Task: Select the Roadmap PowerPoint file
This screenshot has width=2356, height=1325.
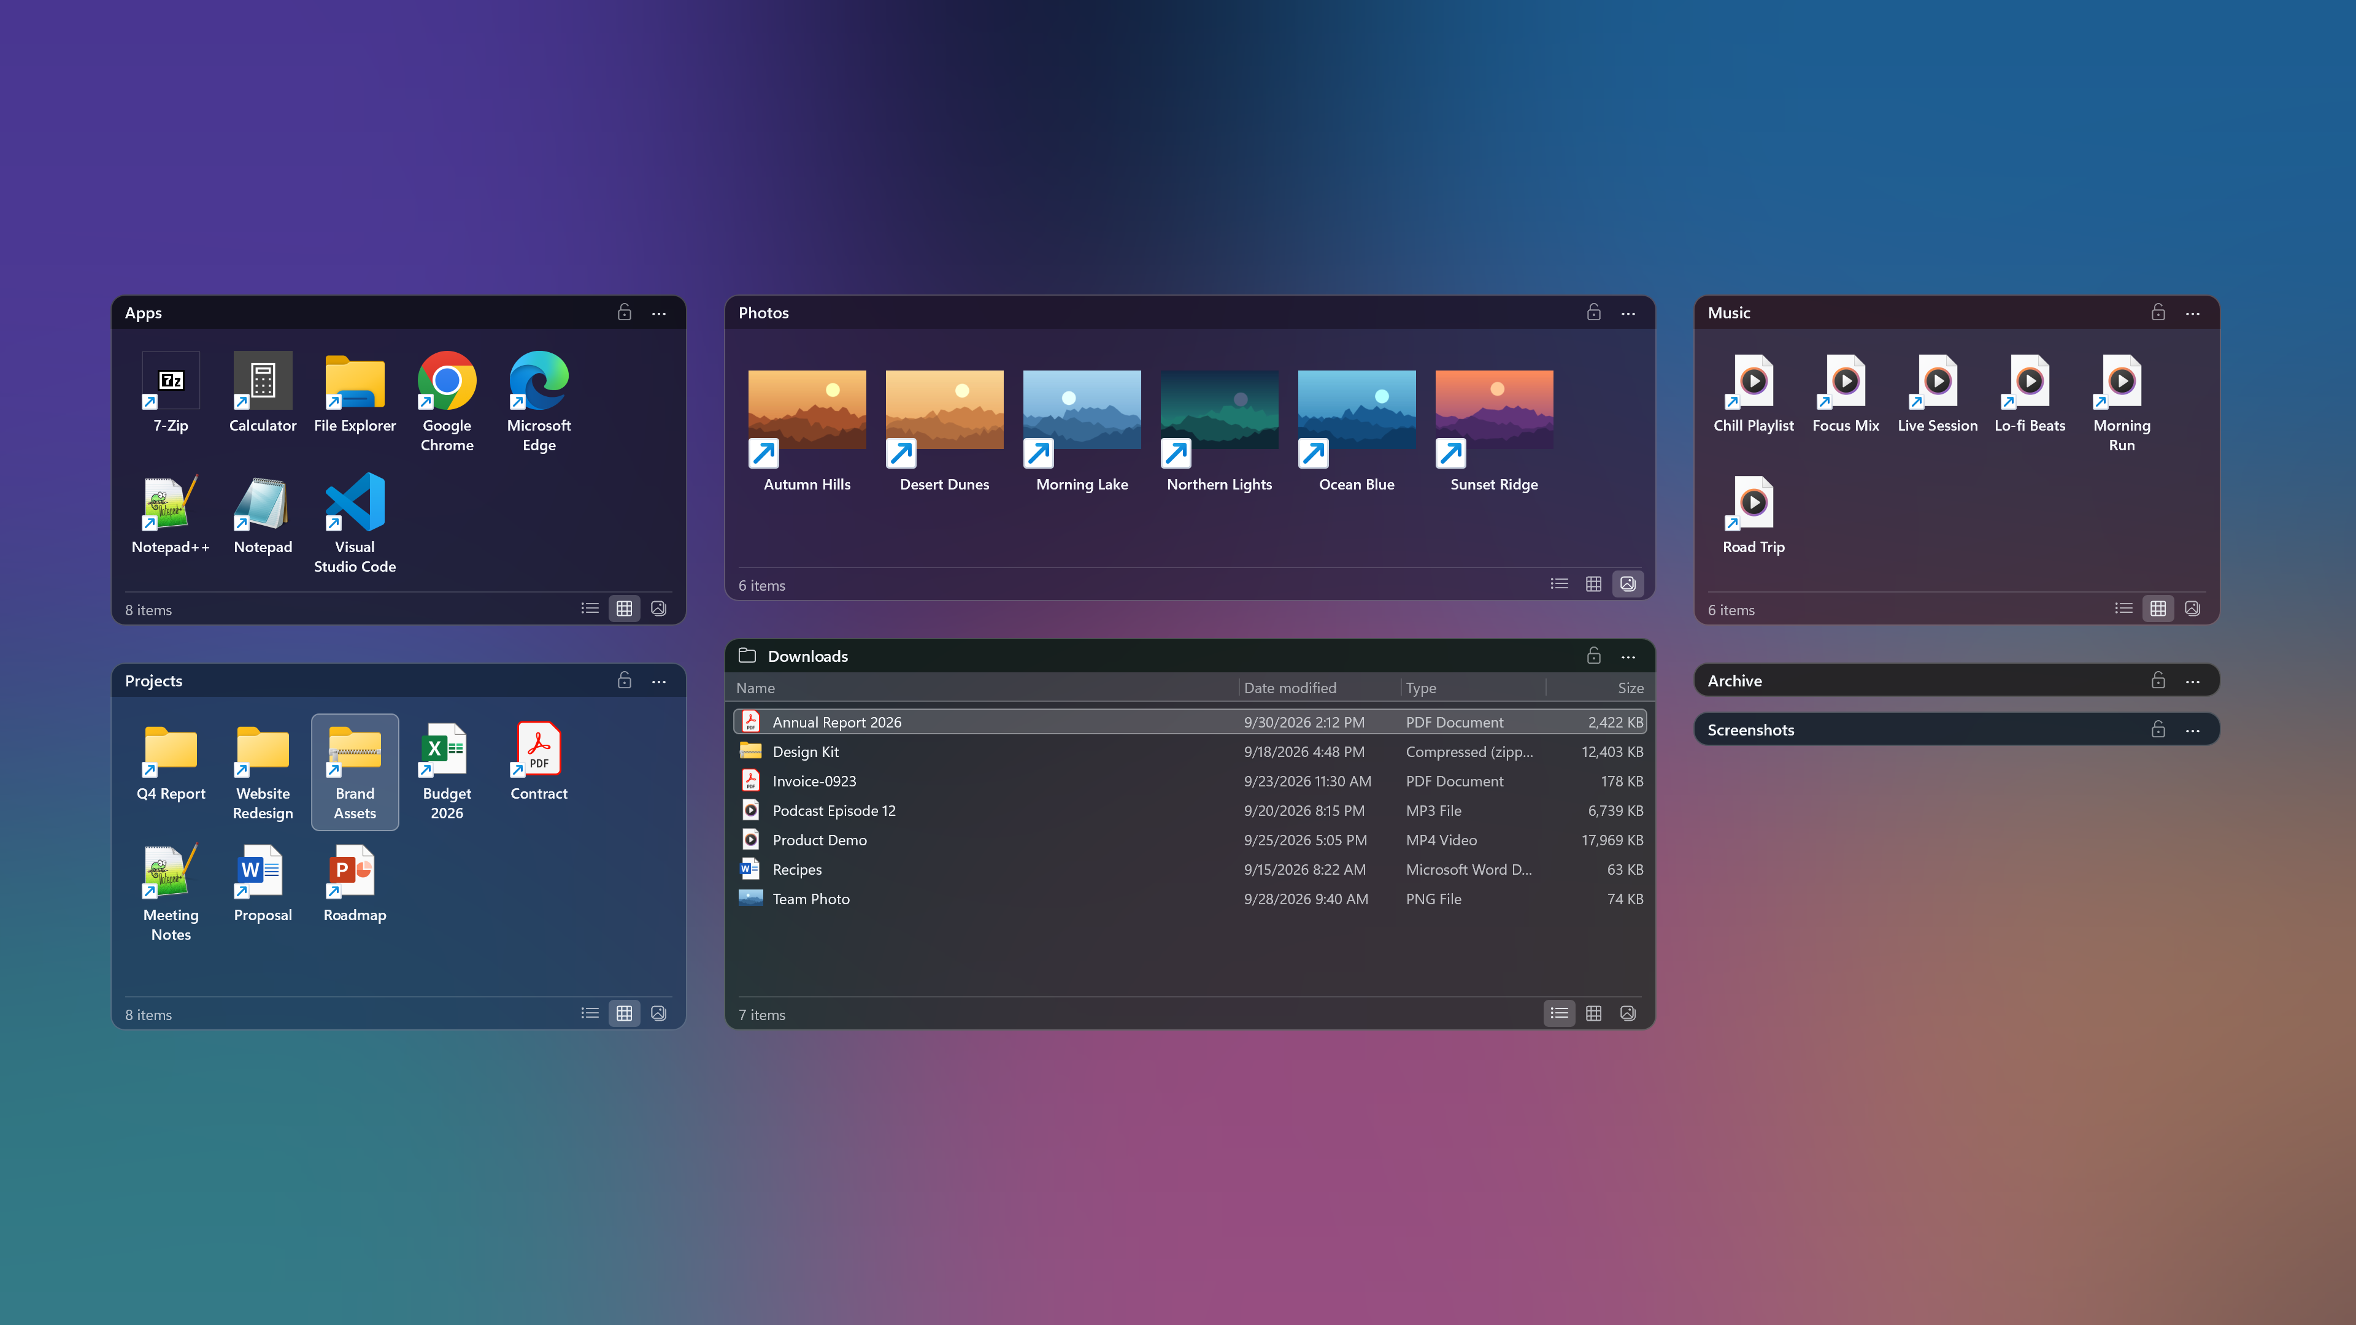Action: [x=355, y=883]
